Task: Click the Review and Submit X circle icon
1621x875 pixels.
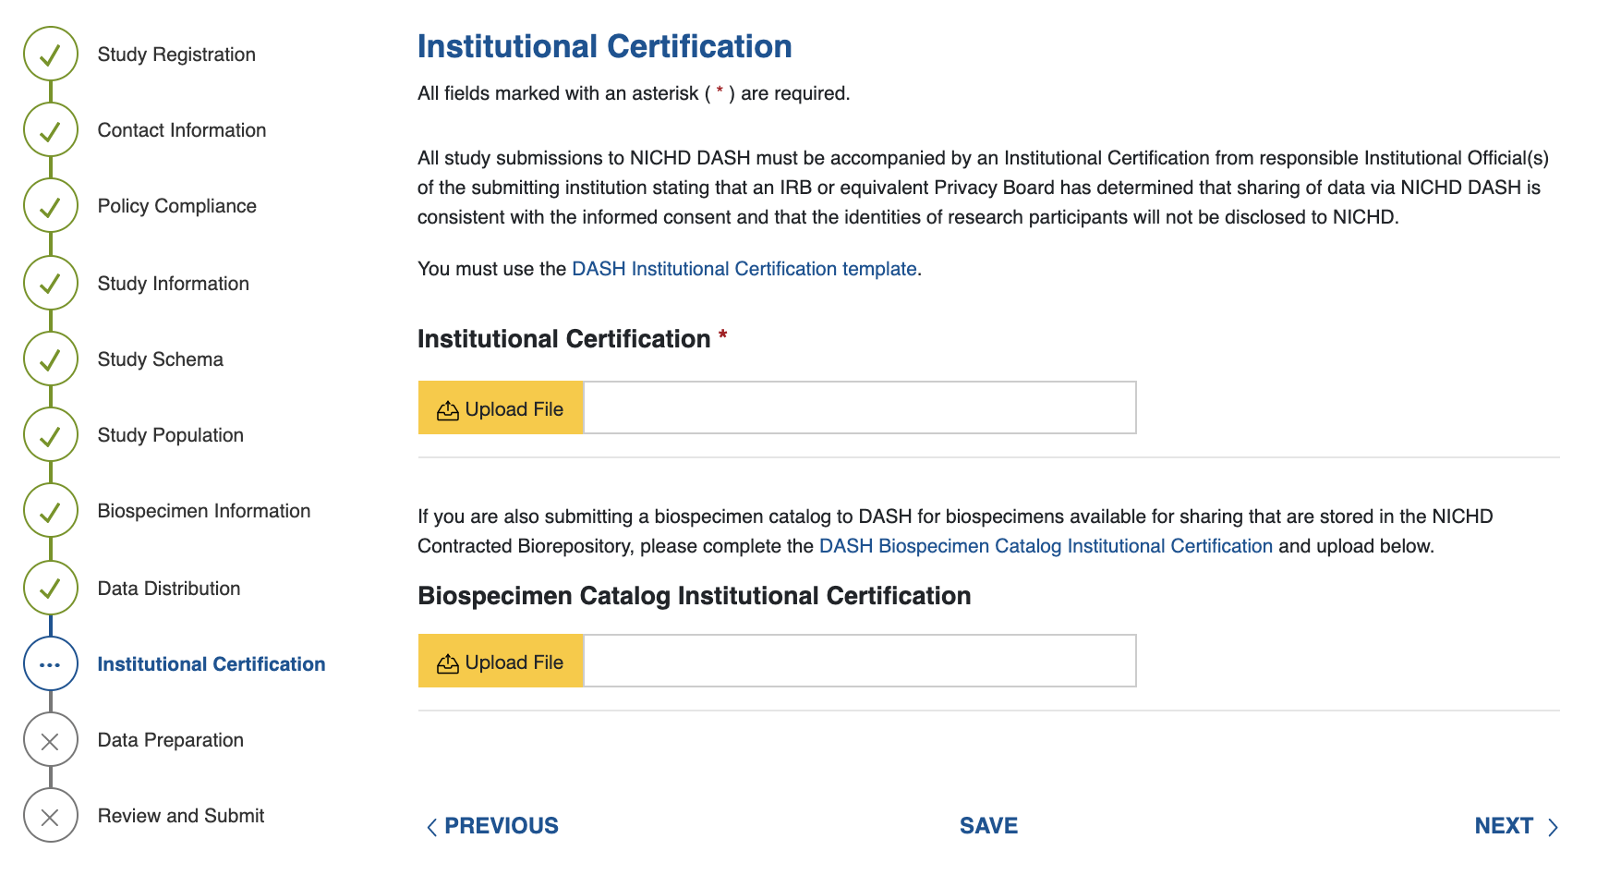Action: coord(51,816)
